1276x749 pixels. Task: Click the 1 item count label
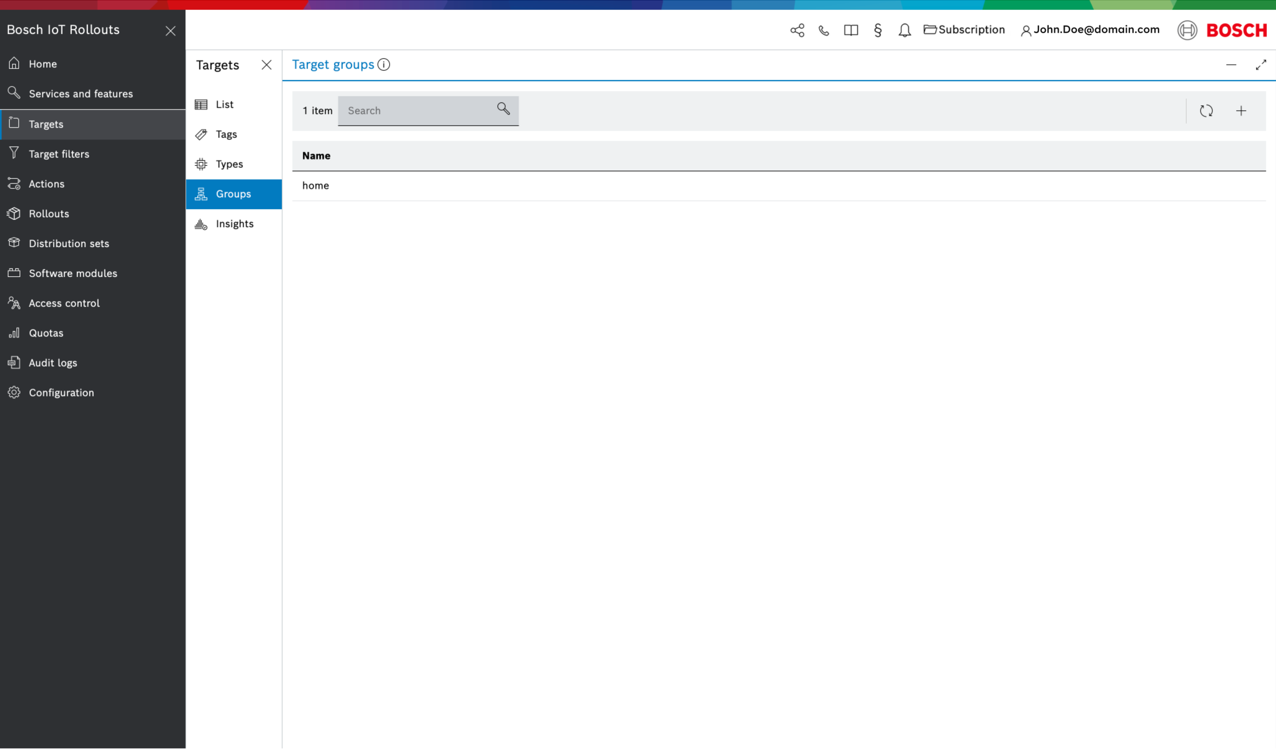pos(317,111)
